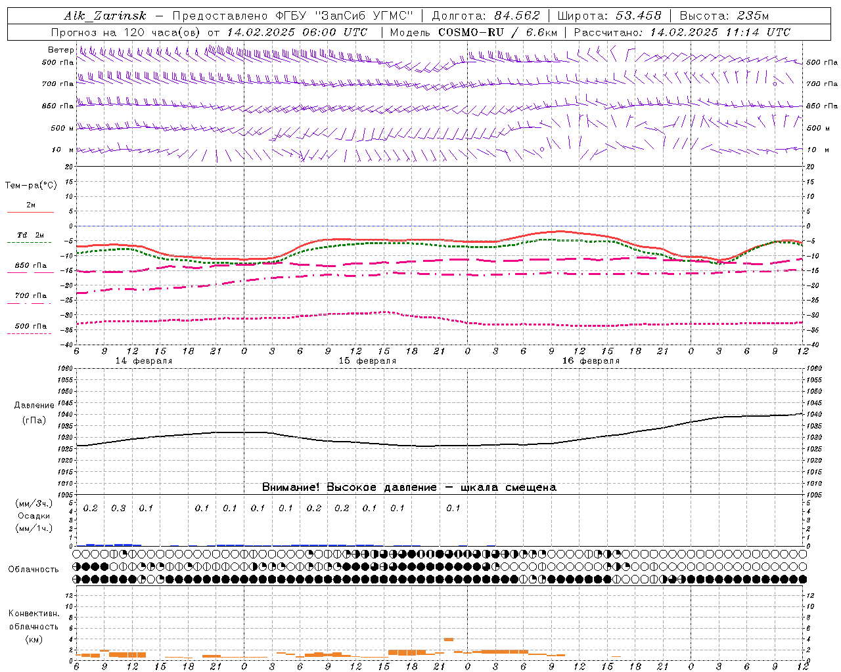Viewport: 841px width, 672px height.
Task: Click the computed time '14.02.2025 11:14 UTC'
Action: click(x=720, y=32)
